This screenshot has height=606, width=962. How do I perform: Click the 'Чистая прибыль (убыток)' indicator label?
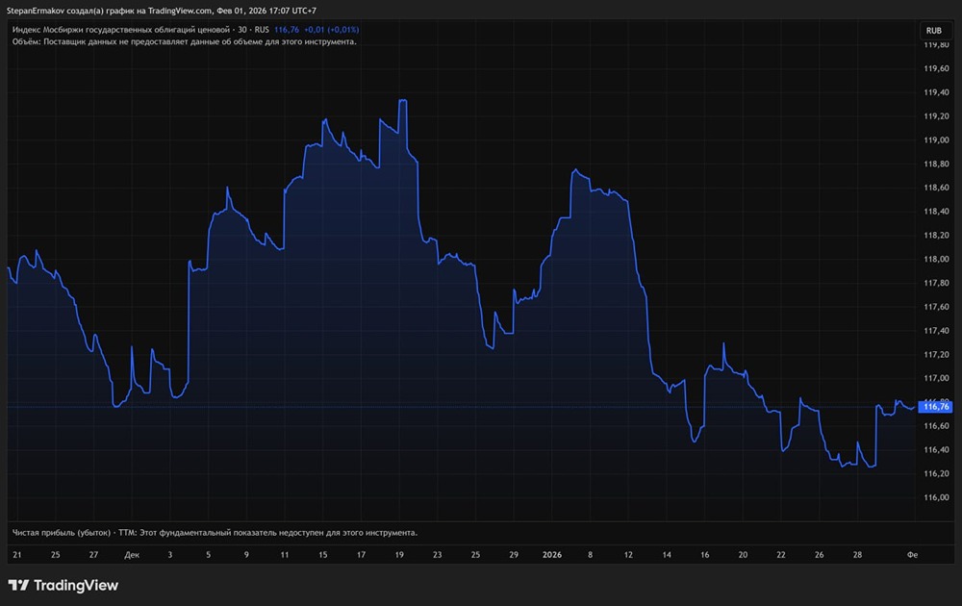(61, 532)
